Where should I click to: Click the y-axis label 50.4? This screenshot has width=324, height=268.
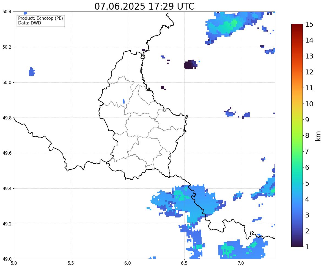tap(7, 12)
